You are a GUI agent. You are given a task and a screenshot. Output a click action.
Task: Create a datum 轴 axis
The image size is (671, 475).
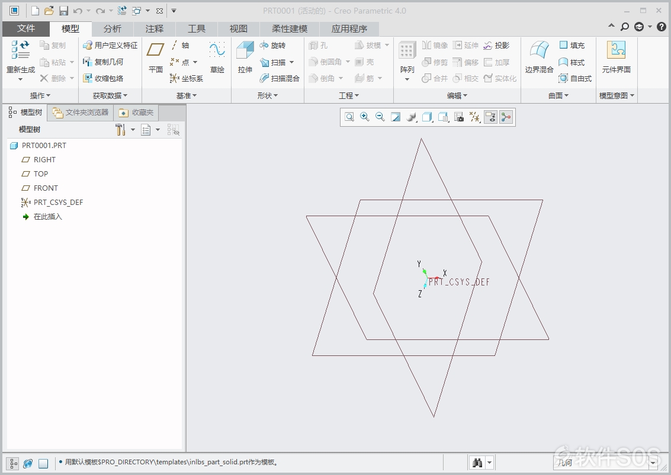180,46
